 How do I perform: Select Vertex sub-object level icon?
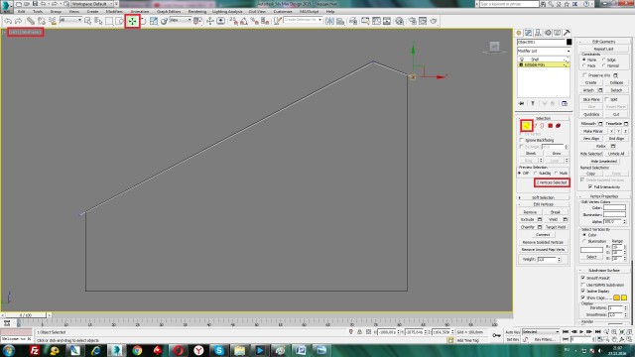click(527, 126)
